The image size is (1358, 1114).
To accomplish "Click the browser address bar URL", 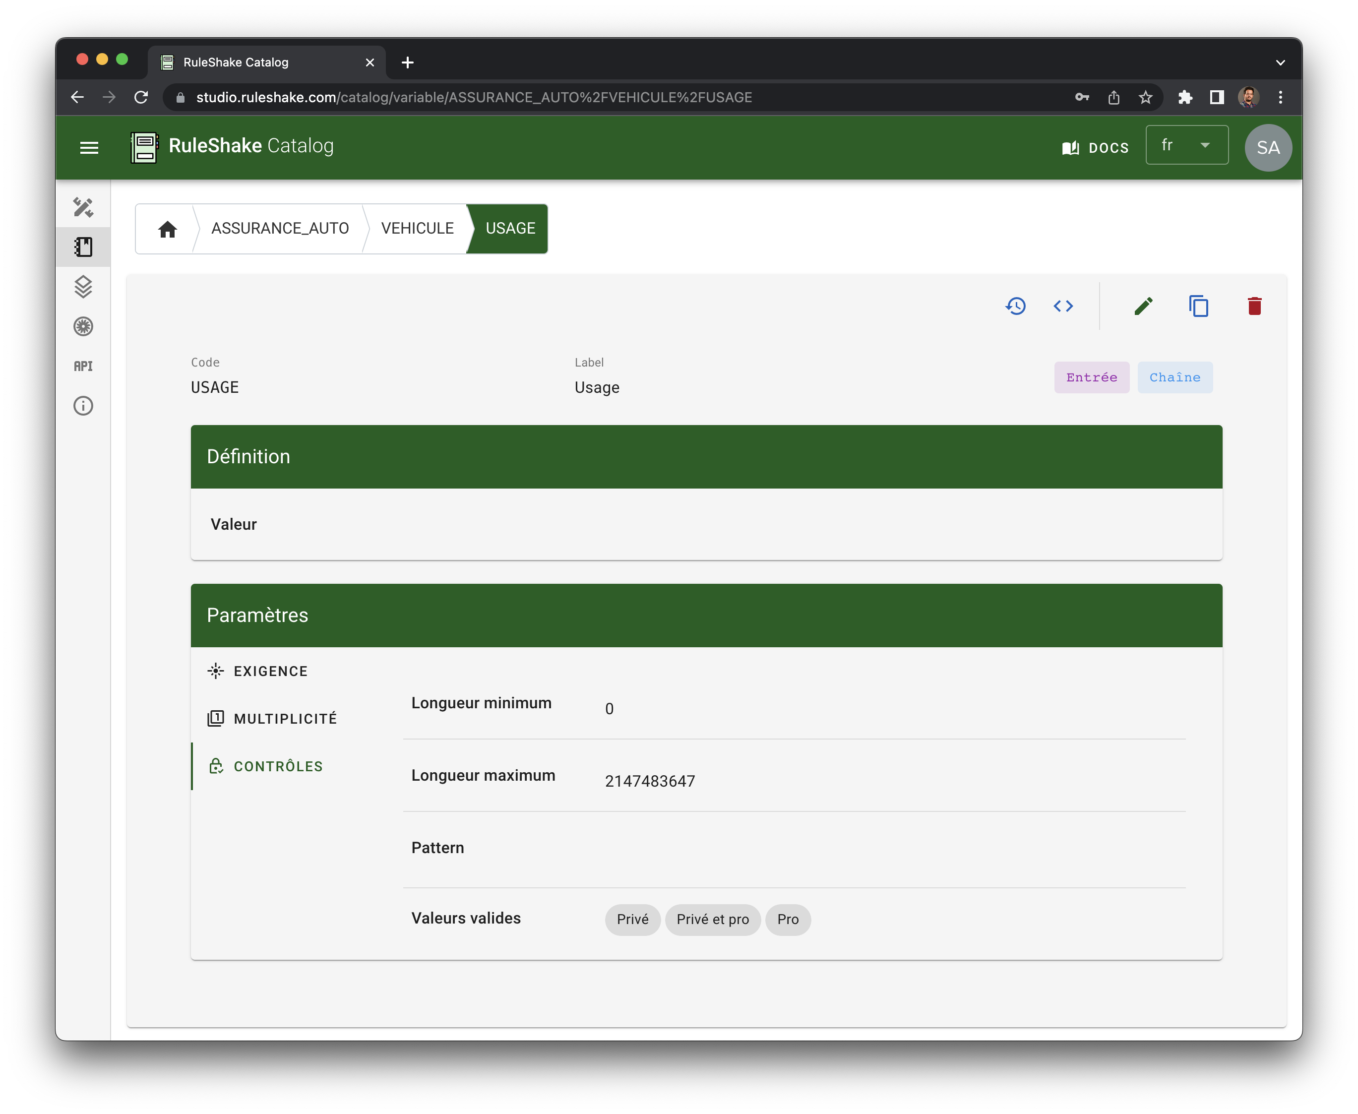I will 474,98.
